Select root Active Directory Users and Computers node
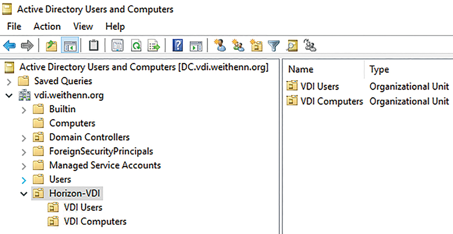The width and height of the screenshot is (453, 234). tap(144, 67)
